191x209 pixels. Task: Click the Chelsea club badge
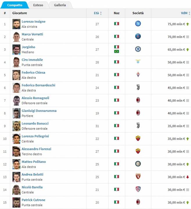coord(138,49)
